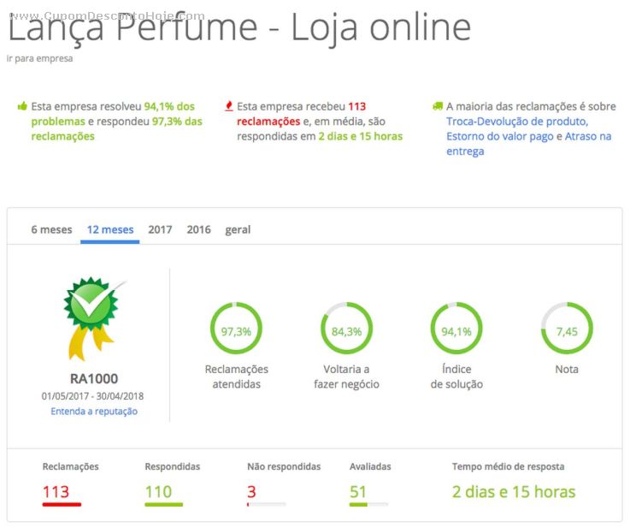Click the Nota label under the gauge
630x528 pixels.
pyautogui.click(x=567, y=369)
